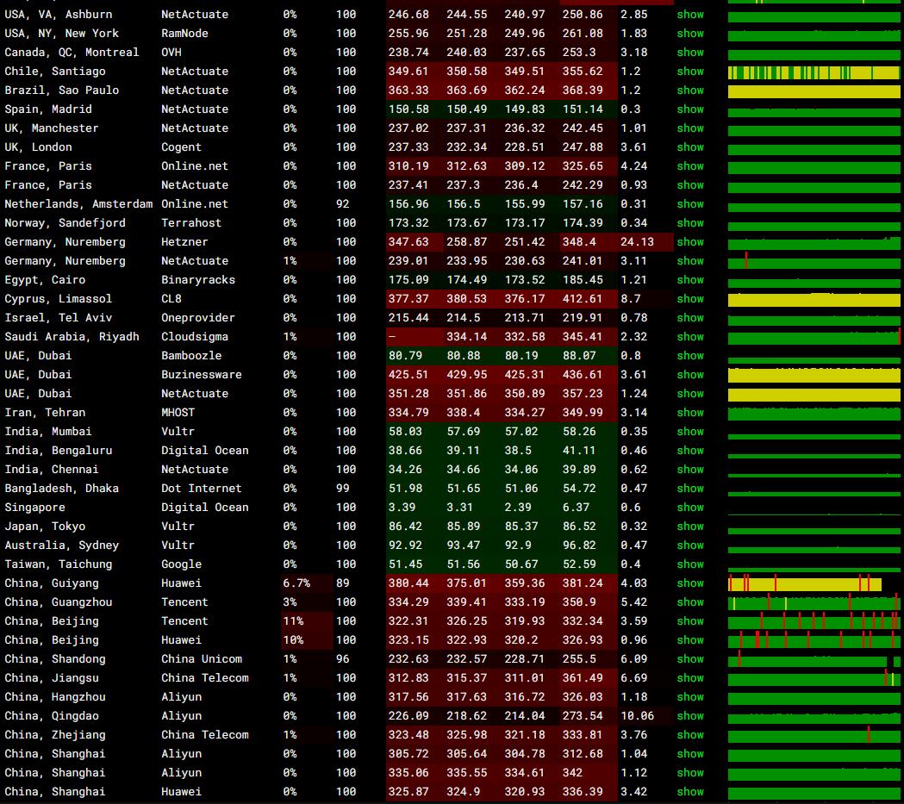
Task: Click 'Oneprovider' provider name
Action: (197, 318)
